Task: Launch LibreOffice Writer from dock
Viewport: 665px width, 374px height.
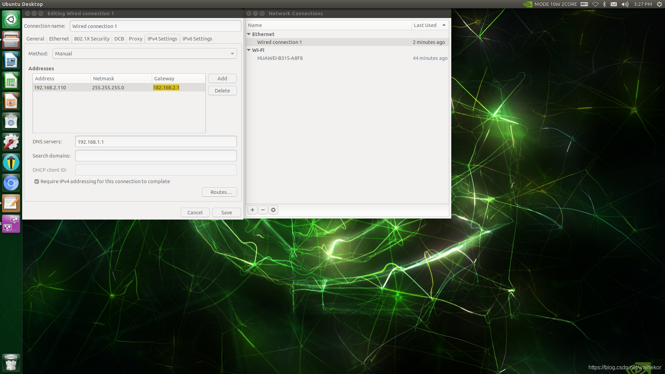Action: pos(11,60)
